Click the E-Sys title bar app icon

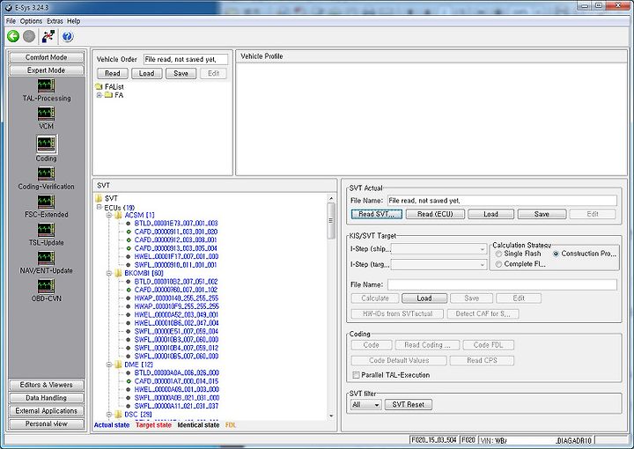[x=8, y=6]
